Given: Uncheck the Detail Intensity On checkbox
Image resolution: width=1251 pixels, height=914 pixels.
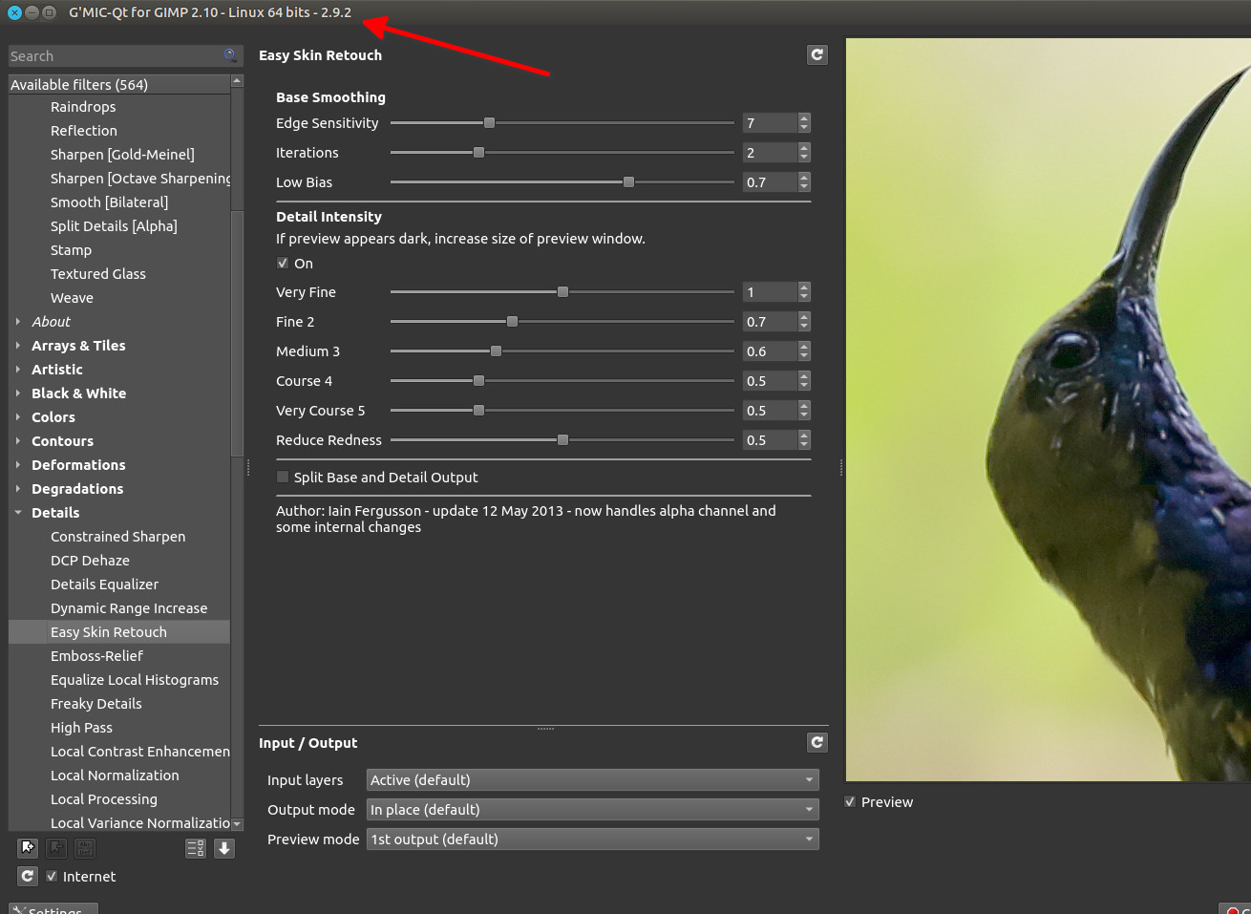Looking at the screenshot, I should (x=283, y=264).
